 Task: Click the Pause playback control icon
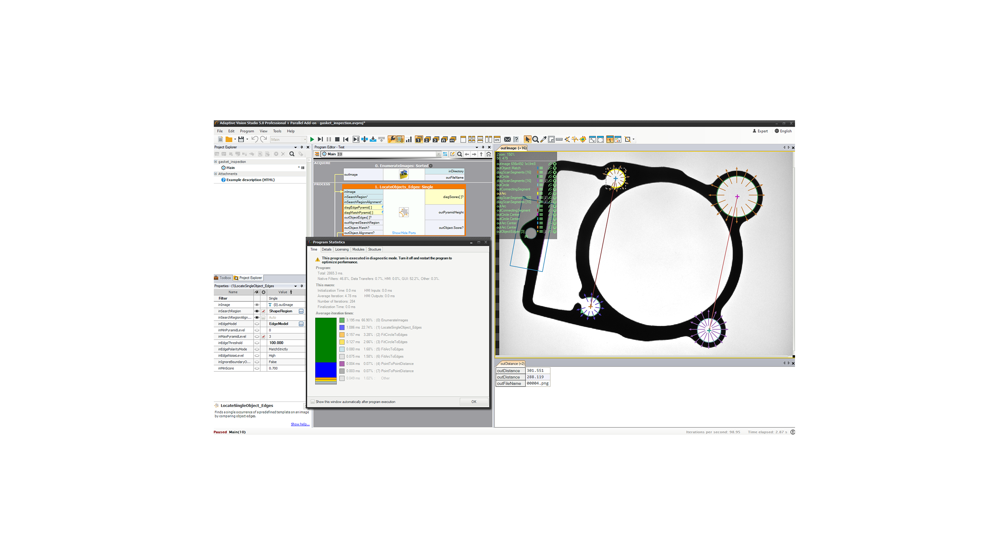(x=329, y=139)
